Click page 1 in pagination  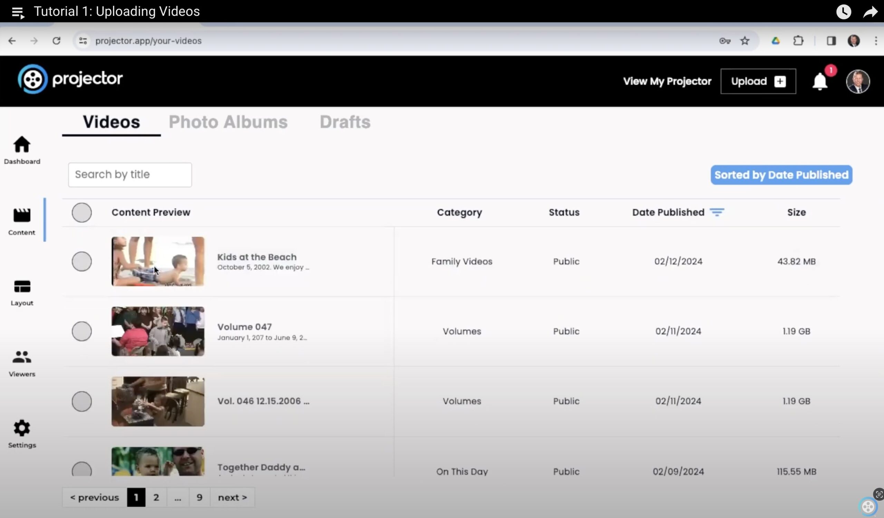pyautogui.click(x=136, y=497)
